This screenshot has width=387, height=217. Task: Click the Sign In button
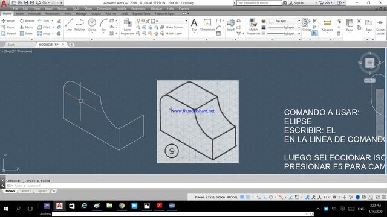point(296,3)
